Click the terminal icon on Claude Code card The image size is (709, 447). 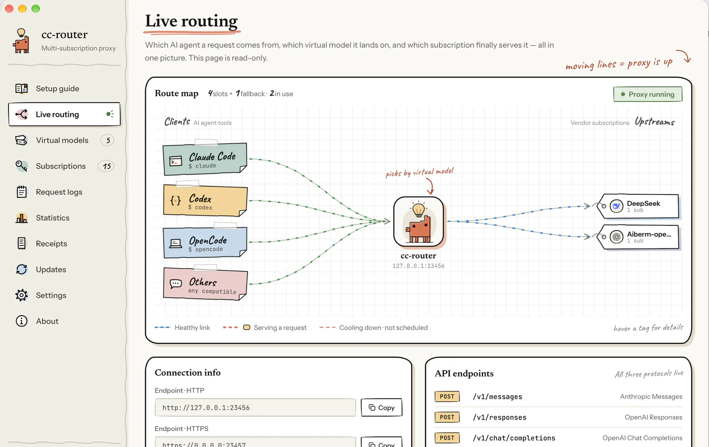(176, 161)
